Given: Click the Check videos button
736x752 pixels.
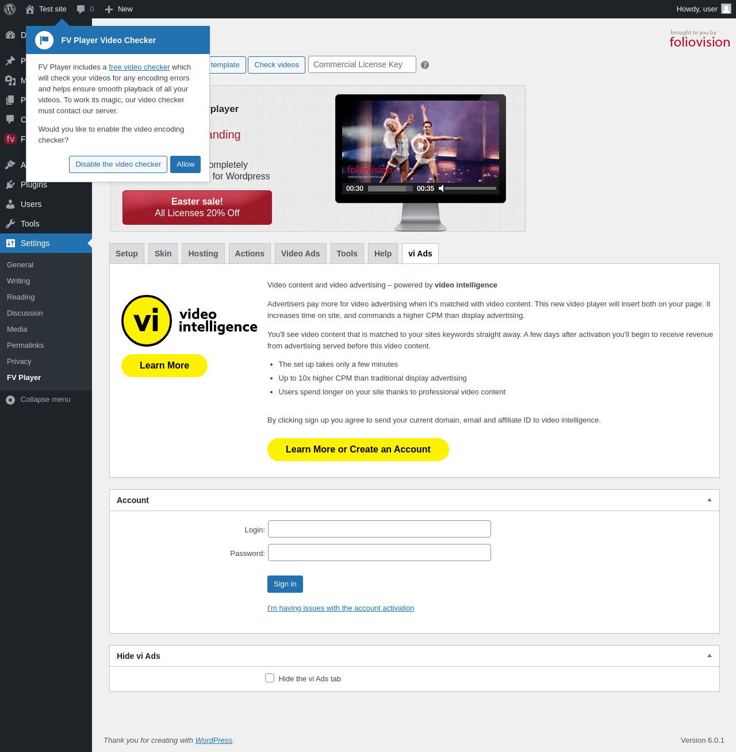Looking at the screenshot, I should 277,65.
